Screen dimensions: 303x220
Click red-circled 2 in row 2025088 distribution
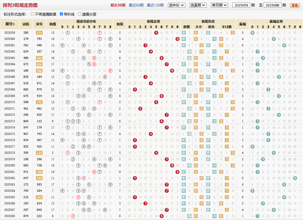(73, 216)
